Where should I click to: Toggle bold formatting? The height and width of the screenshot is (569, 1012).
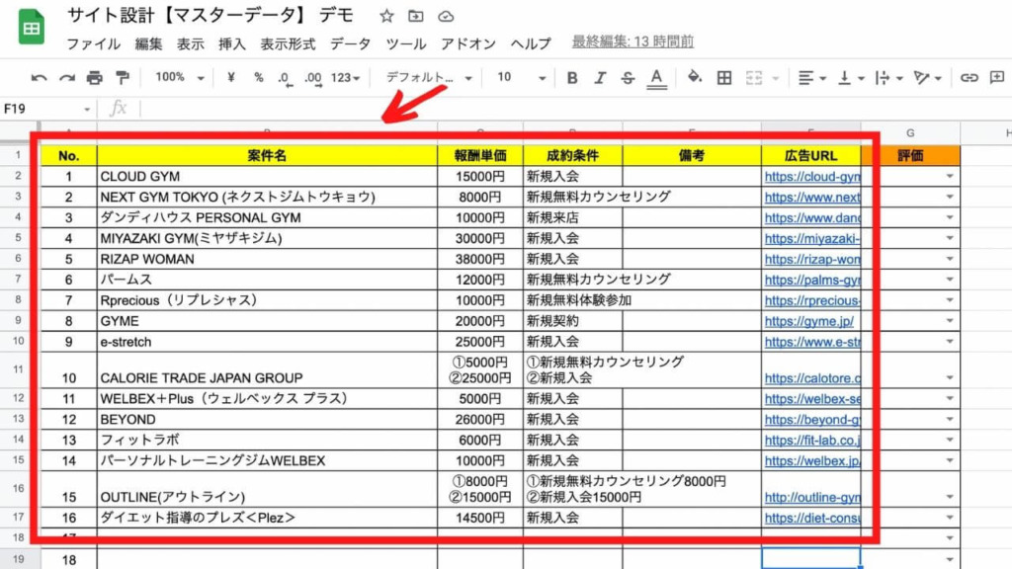[x=572, y=78]
